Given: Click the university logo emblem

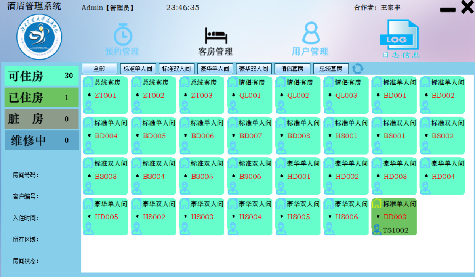Looking at the screenshot, I should (x=39, y=37).
